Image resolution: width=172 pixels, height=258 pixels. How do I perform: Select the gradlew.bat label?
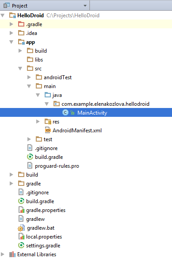coord(41,228)
